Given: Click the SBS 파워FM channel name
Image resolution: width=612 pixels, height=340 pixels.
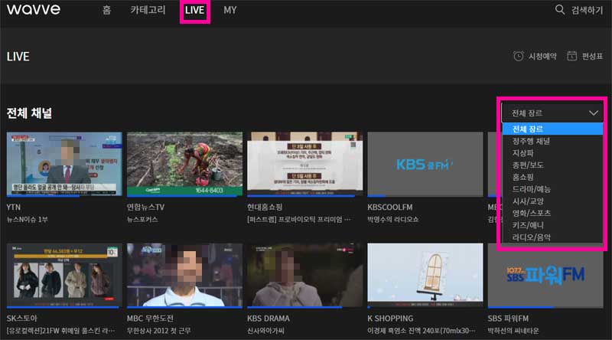Looking at the screenshot, I should [508, 319].
